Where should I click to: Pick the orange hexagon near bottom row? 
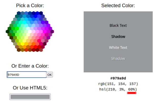tap(24, 47)
